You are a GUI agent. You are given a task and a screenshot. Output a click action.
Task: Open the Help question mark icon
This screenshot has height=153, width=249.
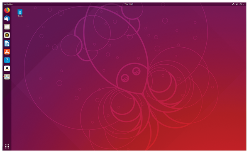click(7, 60)
